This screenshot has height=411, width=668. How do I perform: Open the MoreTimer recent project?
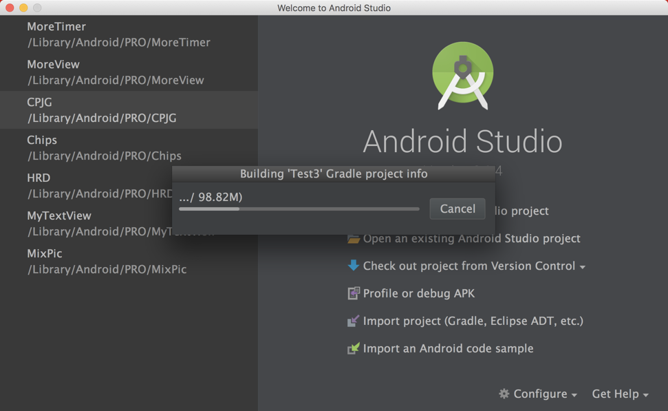click(x=129, y=34)
